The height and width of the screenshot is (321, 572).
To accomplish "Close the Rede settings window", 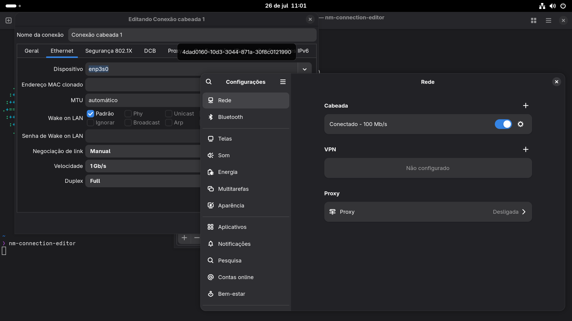I will click(556, 82).
